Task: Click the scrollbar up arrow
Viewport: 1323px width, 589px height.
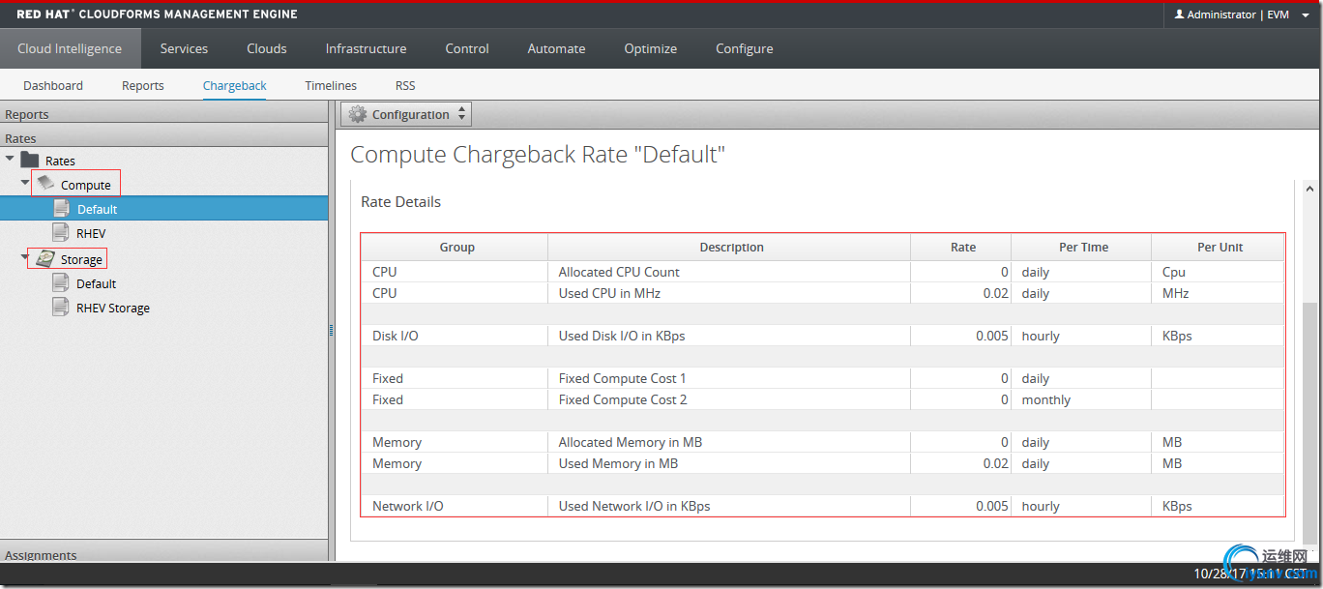Action: 1309,188
